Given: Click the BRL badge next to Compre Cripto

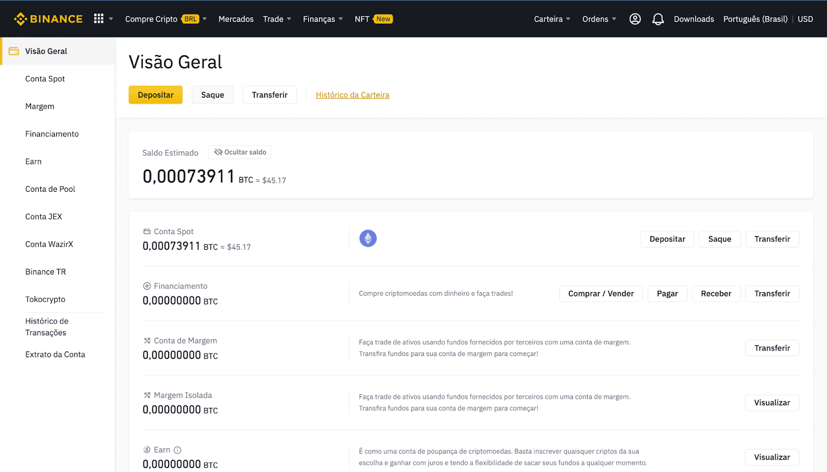Looking at the screenshot, I should tap(190, 19).
